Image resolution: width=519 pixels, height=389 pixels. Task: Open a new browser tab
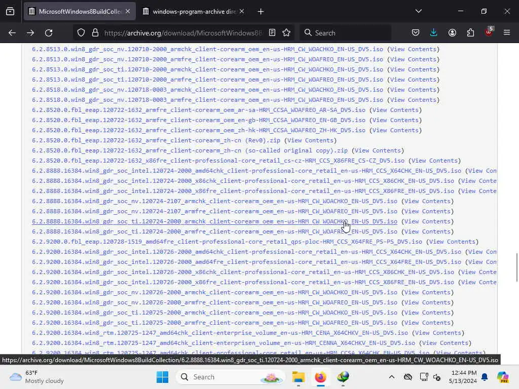[261, 12]
